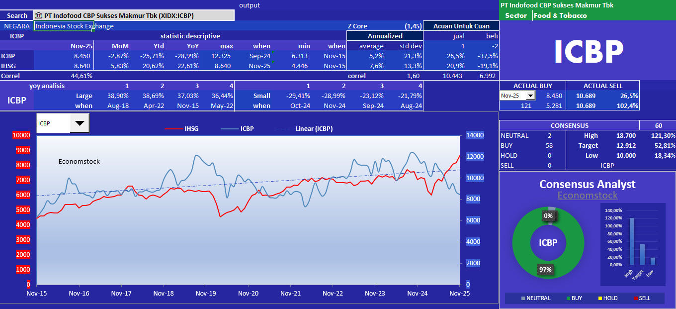Click the bank building icon beside company name

coord(39,15)
